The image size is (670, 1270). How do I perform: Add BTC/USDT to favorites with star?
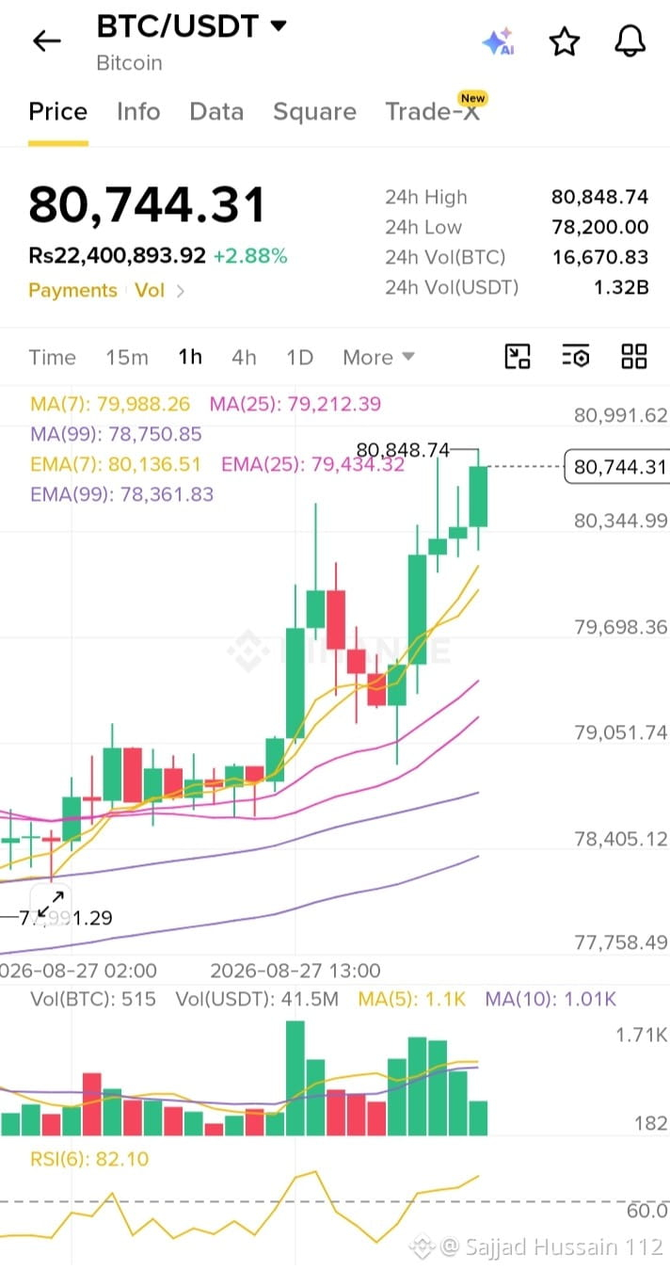[x=564, y=41]
